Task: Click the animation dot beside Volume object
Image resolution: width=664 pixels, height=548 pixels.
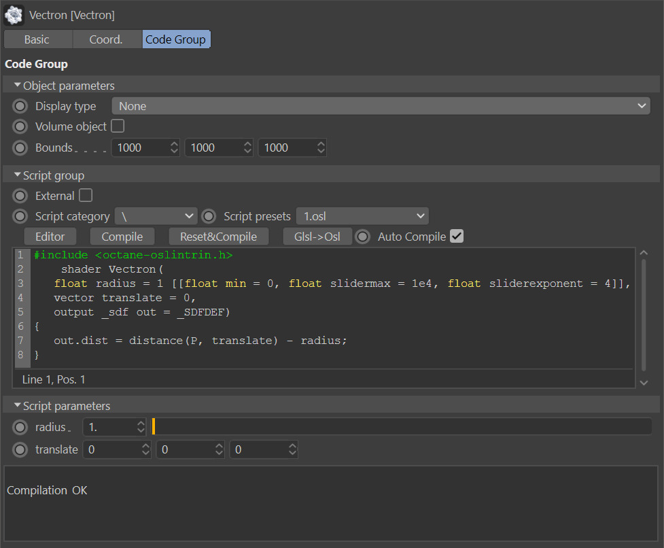Action: (20, 126)
